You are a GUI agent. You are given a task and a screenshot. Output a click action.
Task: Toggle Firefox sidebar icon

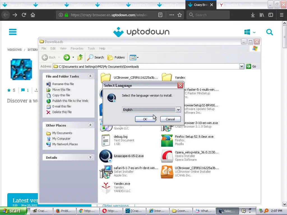[271, 15]
